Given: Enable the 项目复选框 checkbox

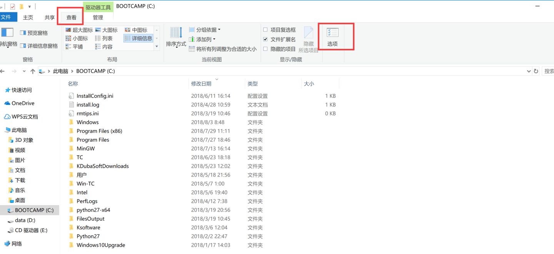Looking at the screenshot, I should point(265,30).
